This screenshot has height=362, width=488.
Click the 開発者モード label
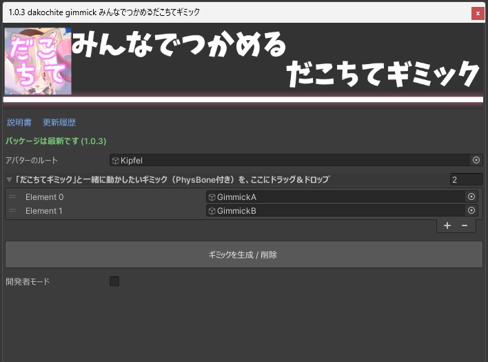[28, 281]
